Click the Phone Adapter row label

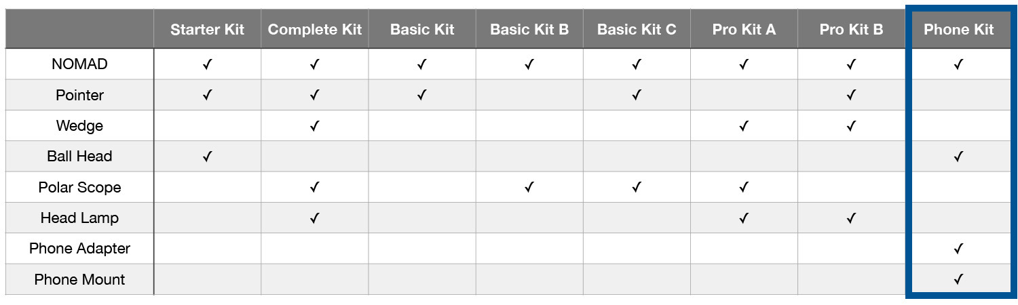(79, 249)
